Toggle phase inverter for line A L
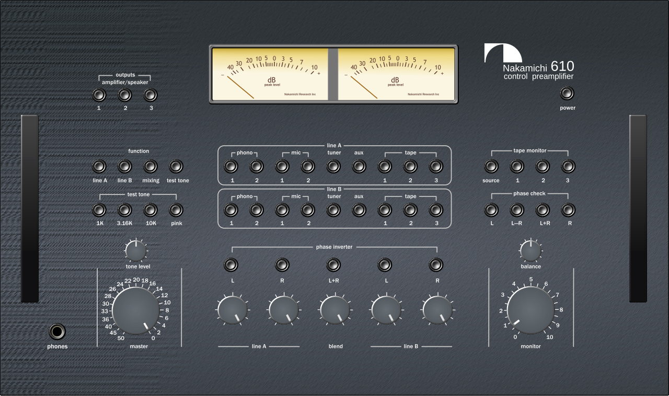Image resolution: width=669 pixels, height=396 pixels. (230, 265)
